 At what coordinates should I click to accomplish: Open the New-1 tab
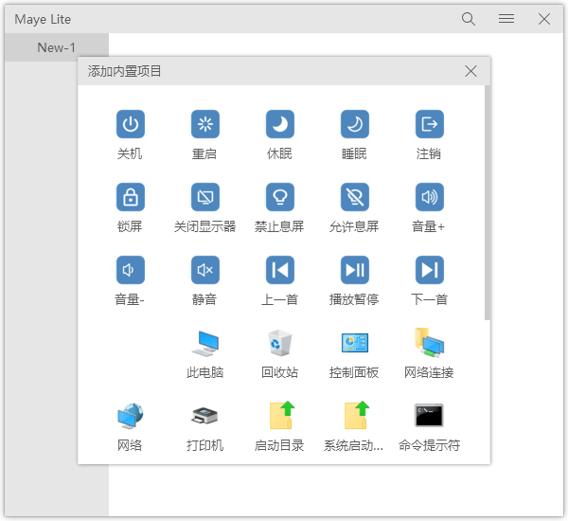pos(57,47)
